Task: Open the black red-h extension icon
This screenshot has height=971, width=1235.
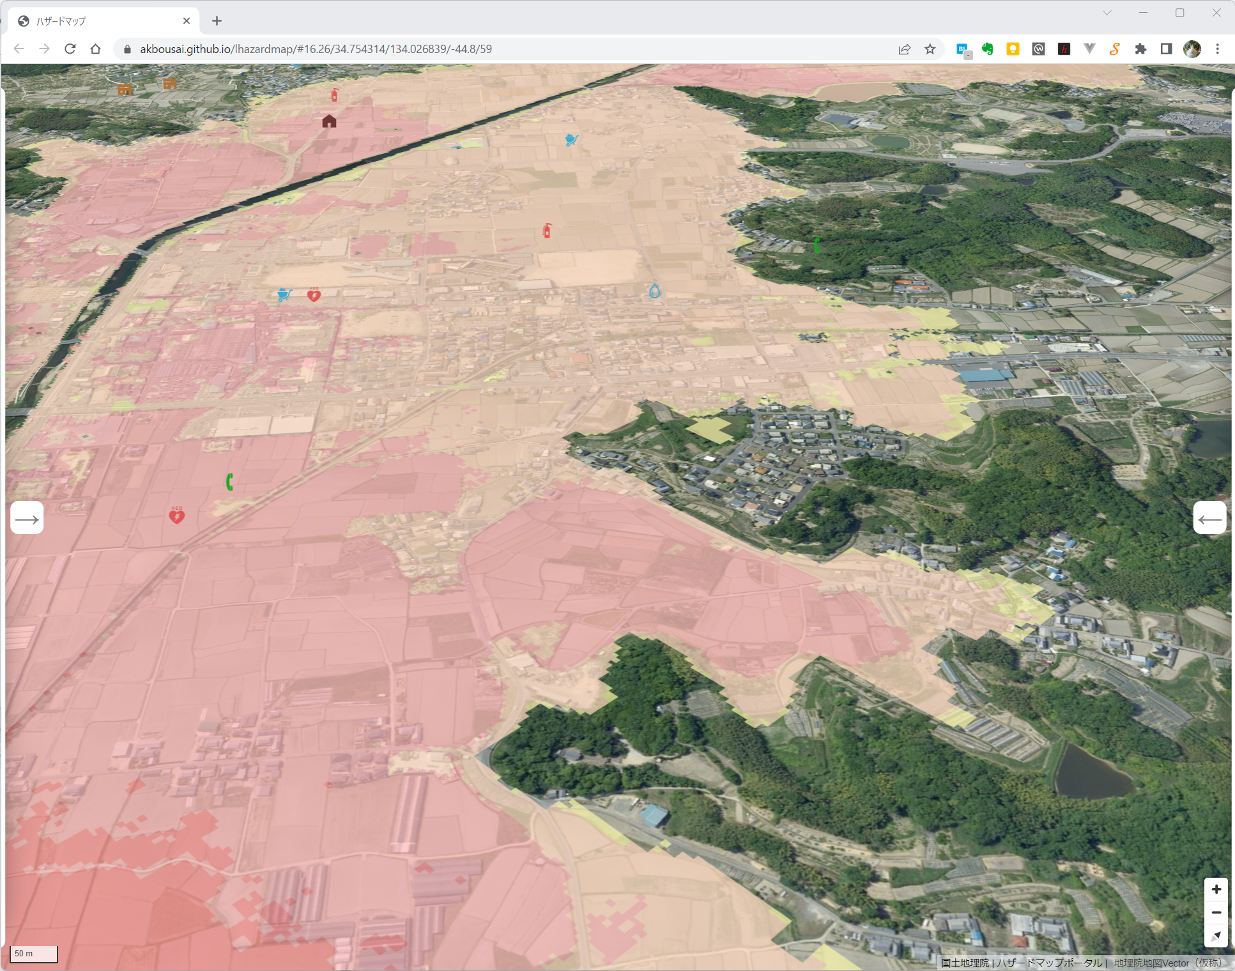Action: click(x=1064, y=49)
